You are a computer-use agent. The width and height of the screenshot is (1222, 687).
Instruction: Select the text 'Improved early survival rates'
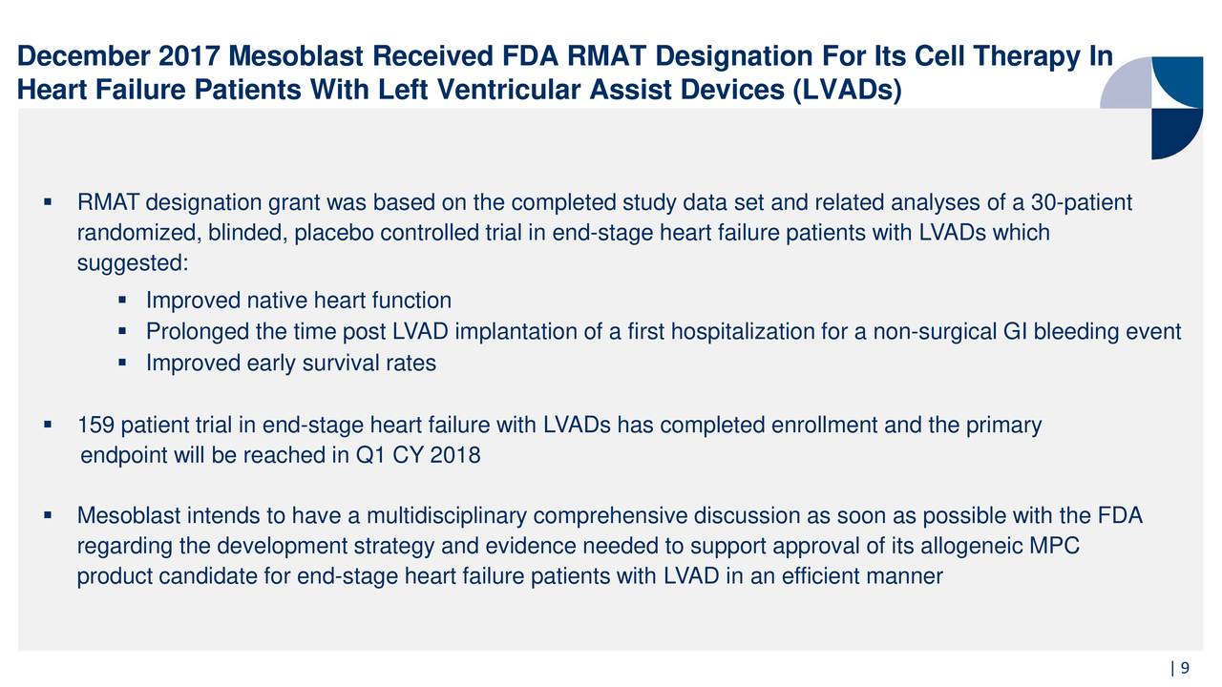pyautogui.click(x=290, y=364)
